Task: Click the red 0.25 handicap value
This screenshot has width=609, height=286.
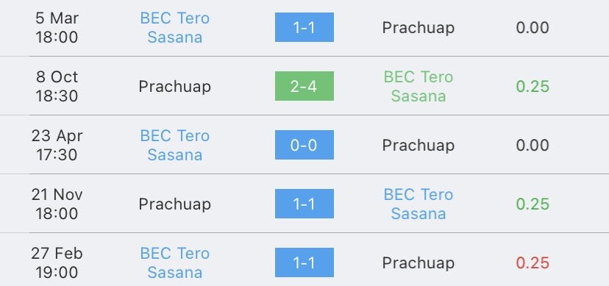Action: click(x=533, y=262)
